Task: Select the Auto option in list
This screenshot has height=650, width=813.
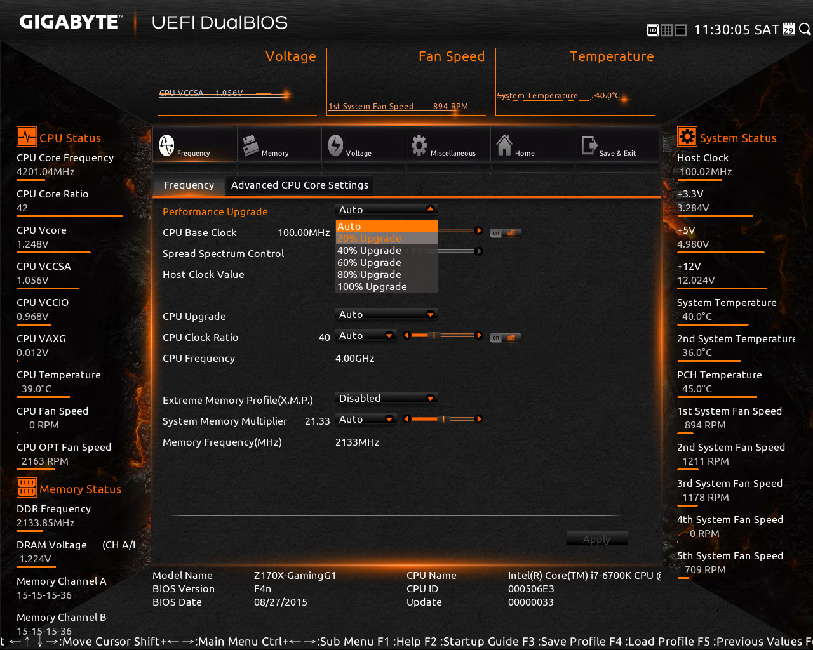Action: coord(387,227)
